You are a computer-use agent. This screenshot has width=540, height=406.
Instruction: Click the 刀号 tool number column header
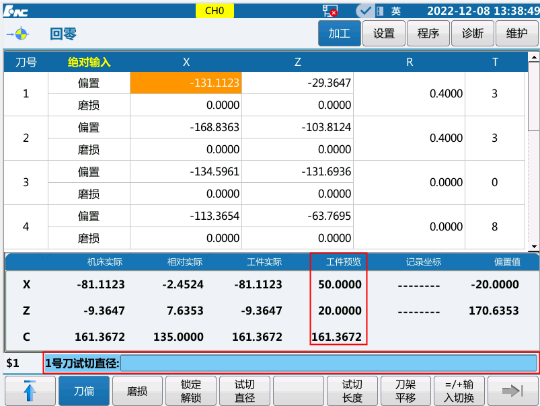[26, 63]
